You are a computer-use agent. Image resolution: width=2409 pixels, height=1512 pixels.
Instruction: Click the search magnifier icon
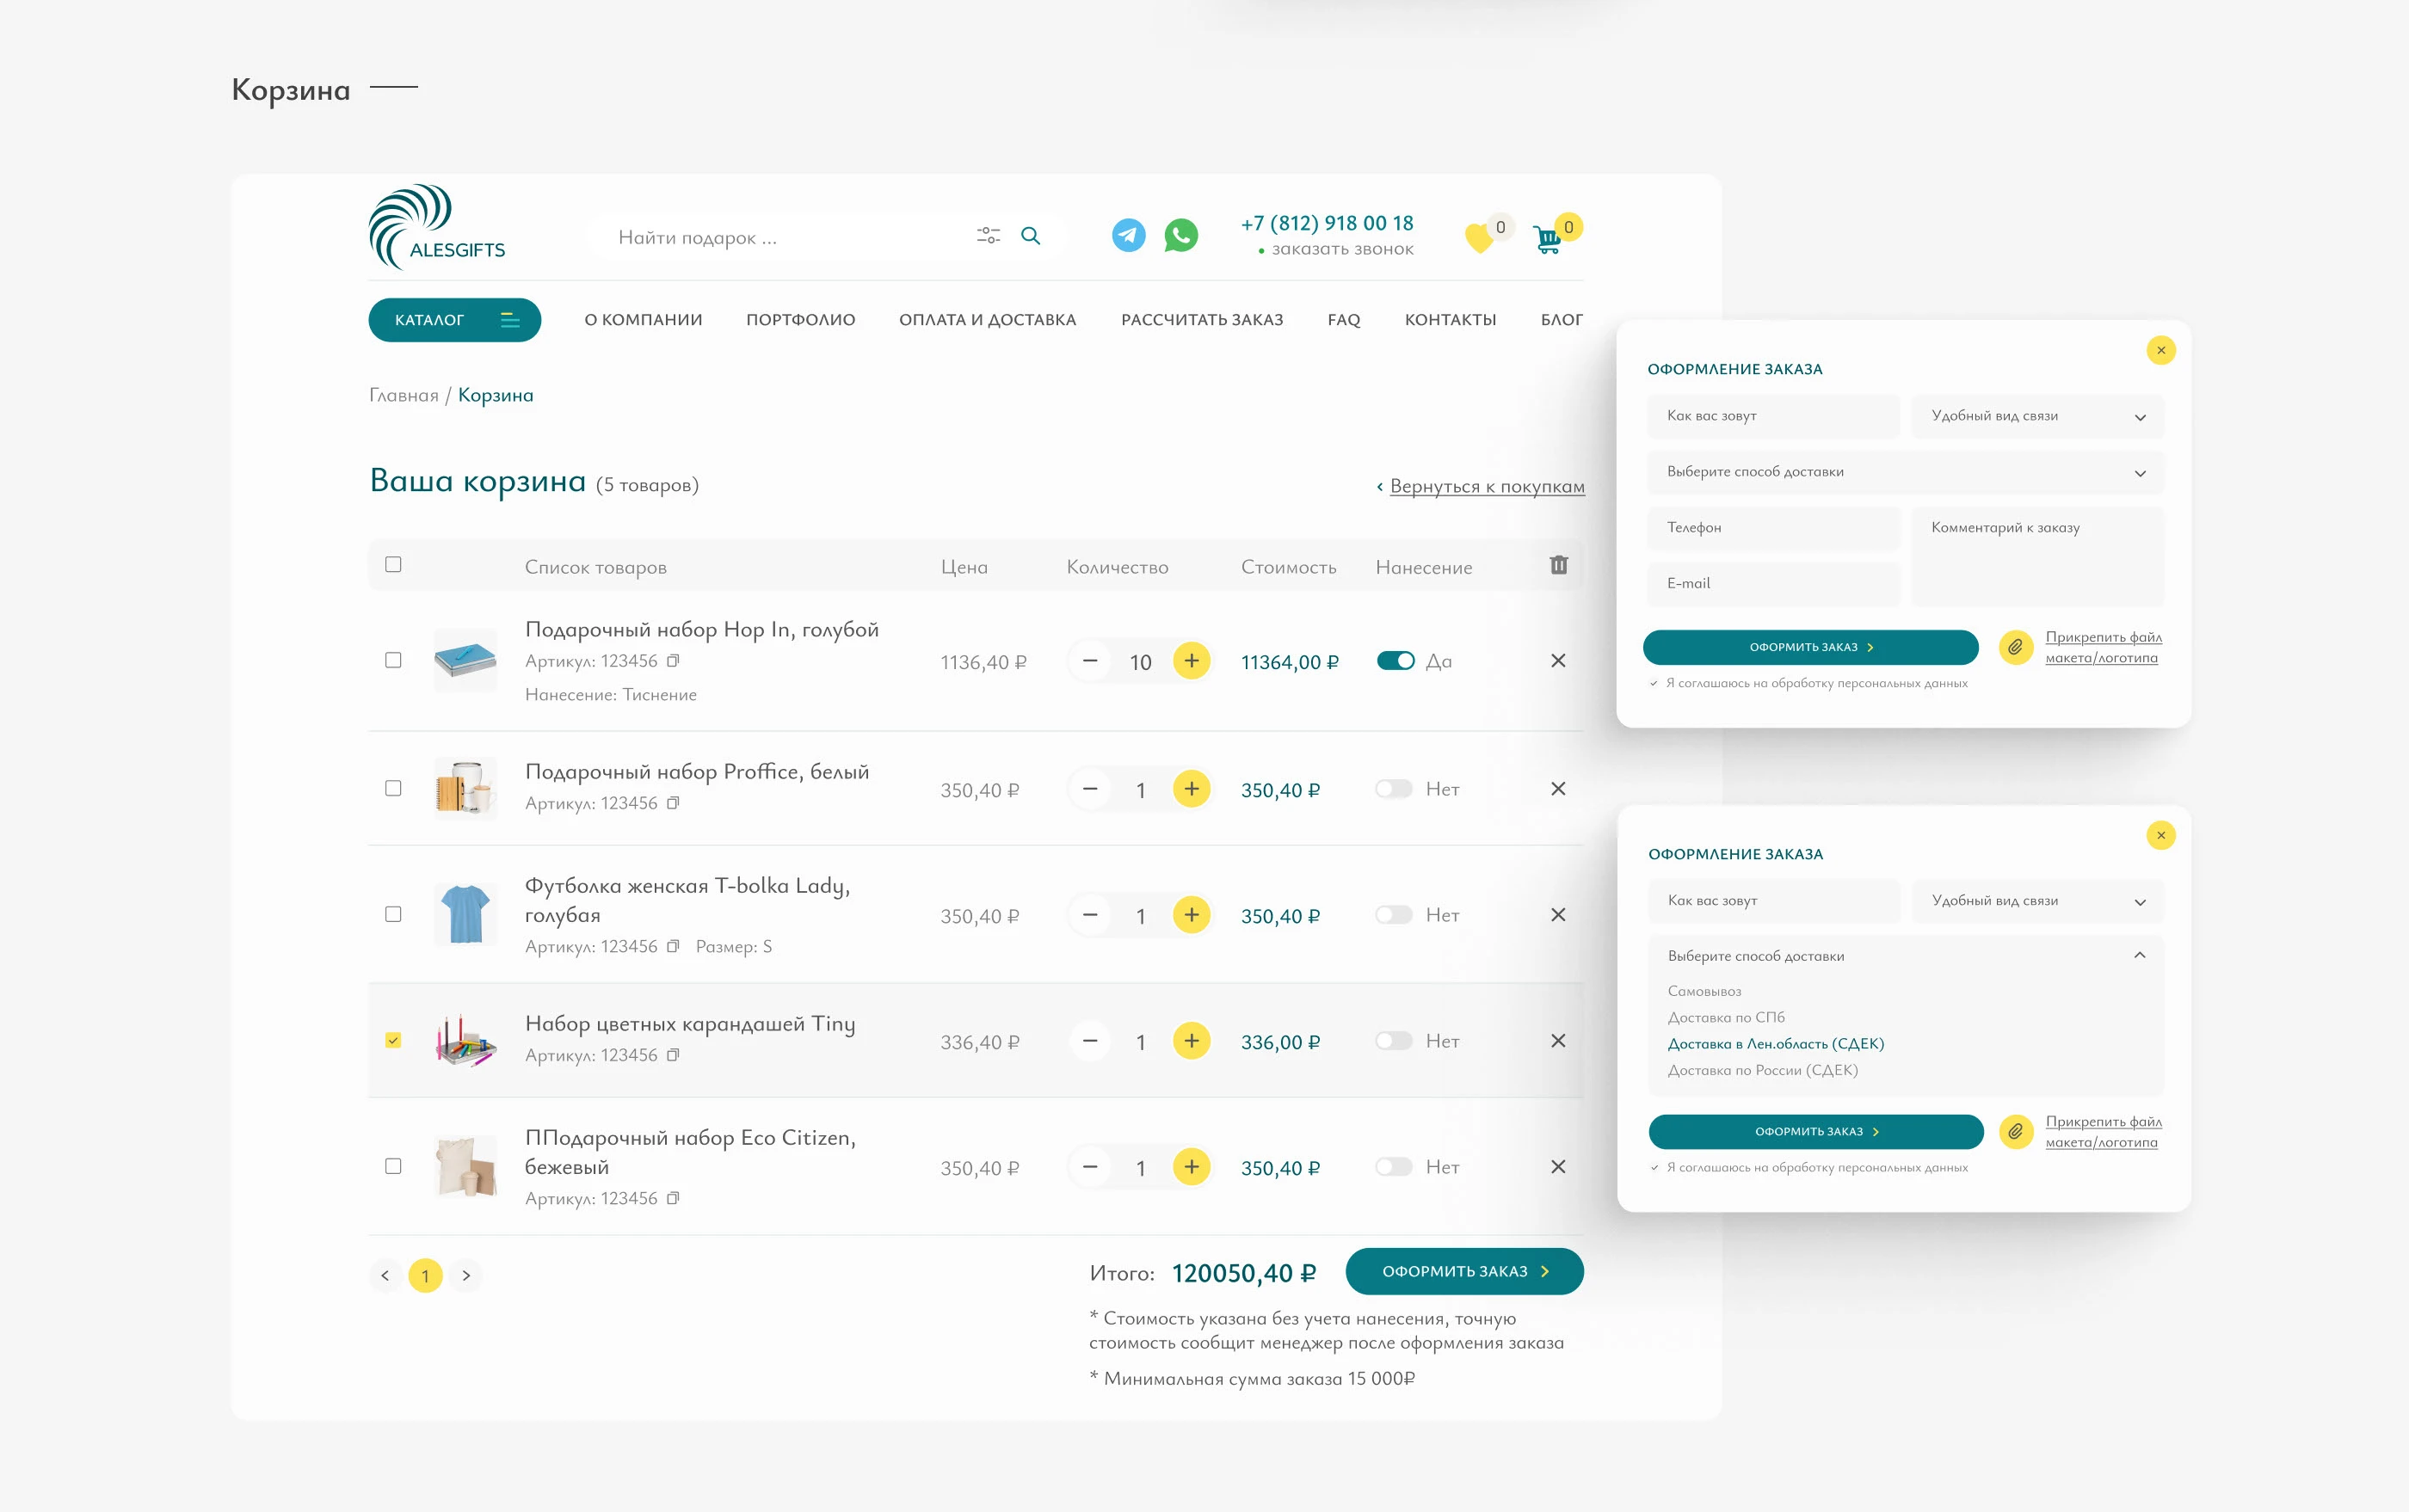[1031, 236]
